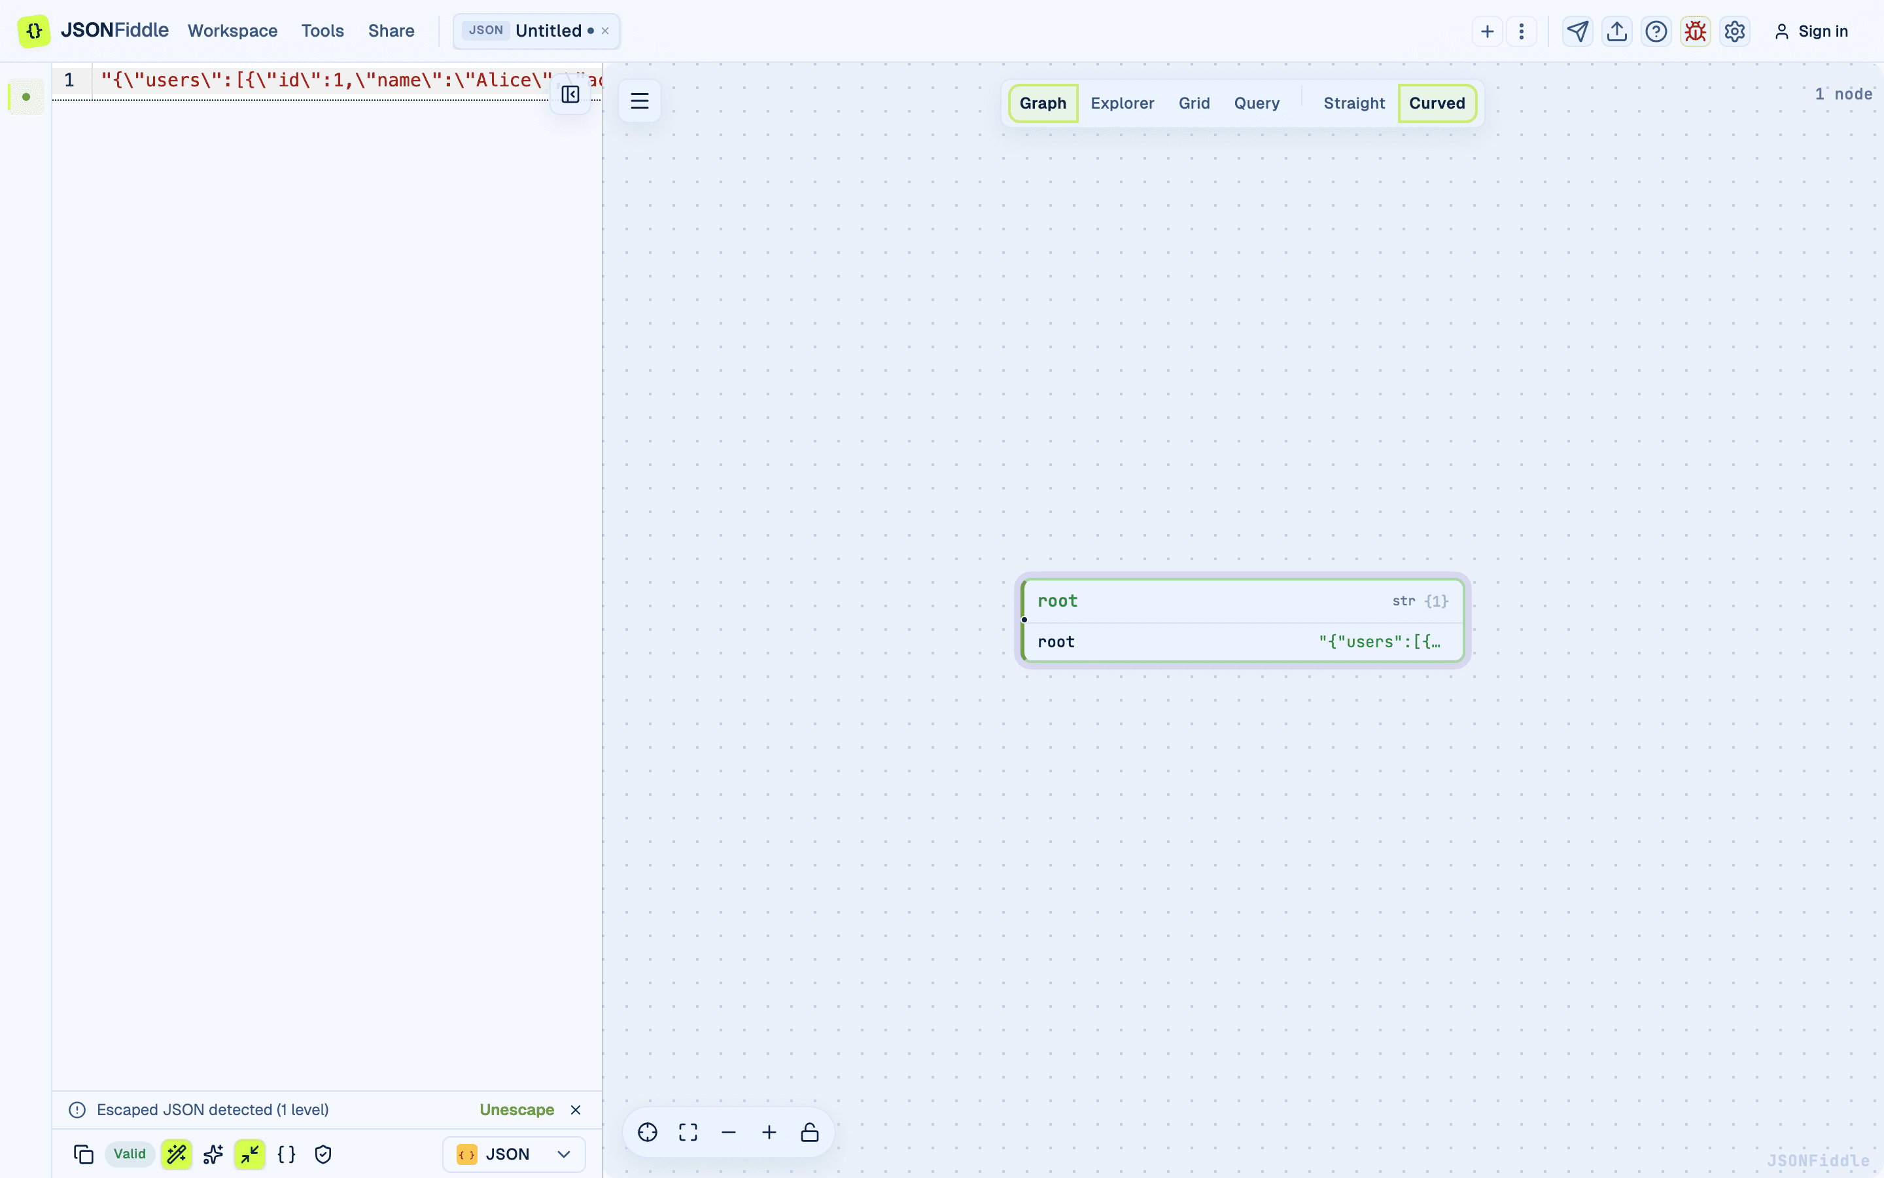Add a new document with plus icon
1884x1178 pixels.
(1487, 31)
